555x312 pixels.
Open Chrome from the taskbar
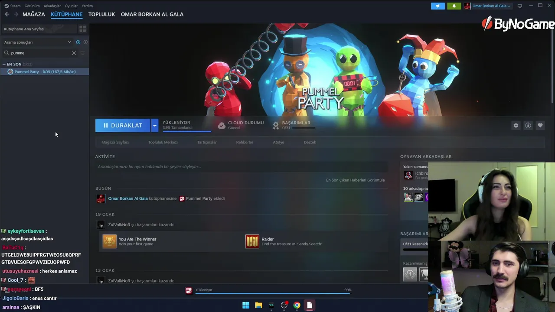(x=297, y=305)
